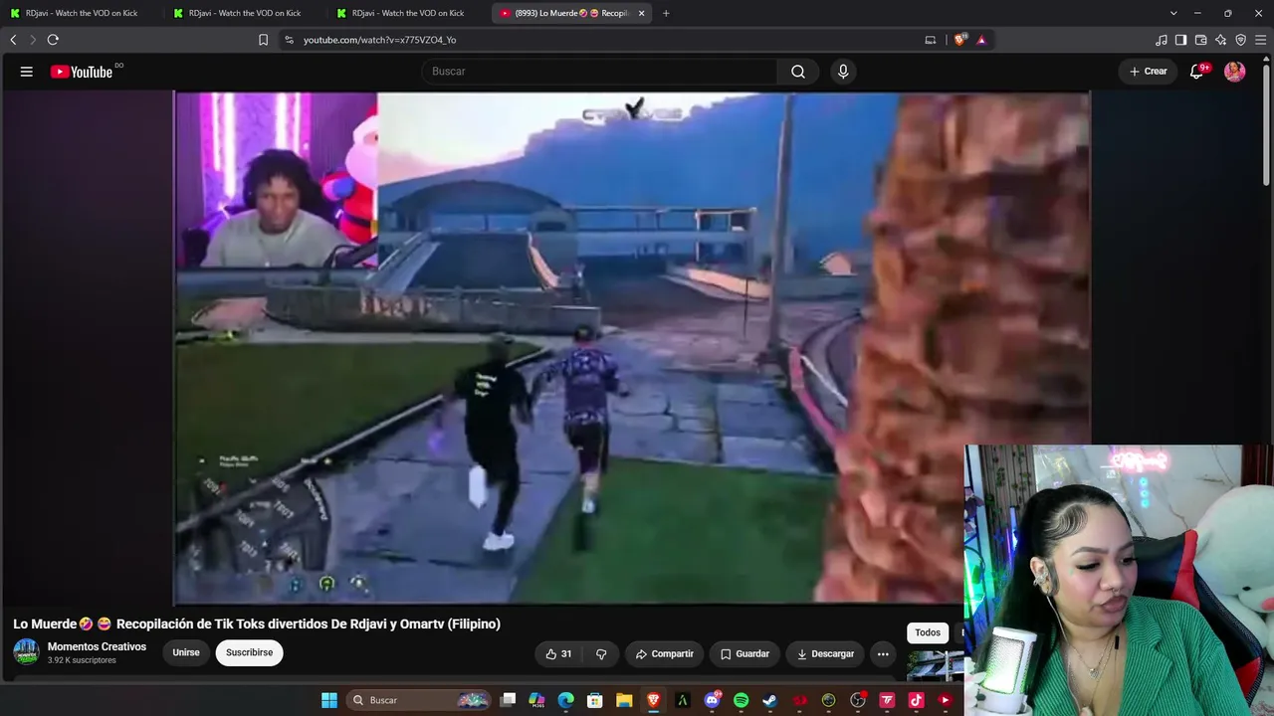Toggle the browser sidebar panel
This screenshot has height=716, width=1274.
coord(1181,40)
